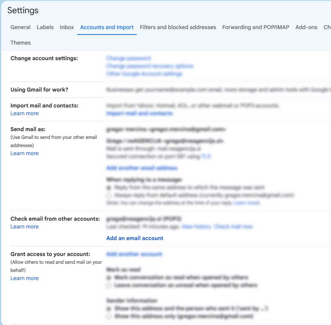Switch to the Themes tab

21,43
